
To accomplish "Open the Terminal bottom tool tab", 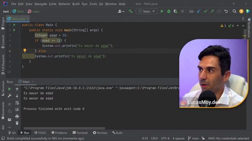I will point(80,133).
